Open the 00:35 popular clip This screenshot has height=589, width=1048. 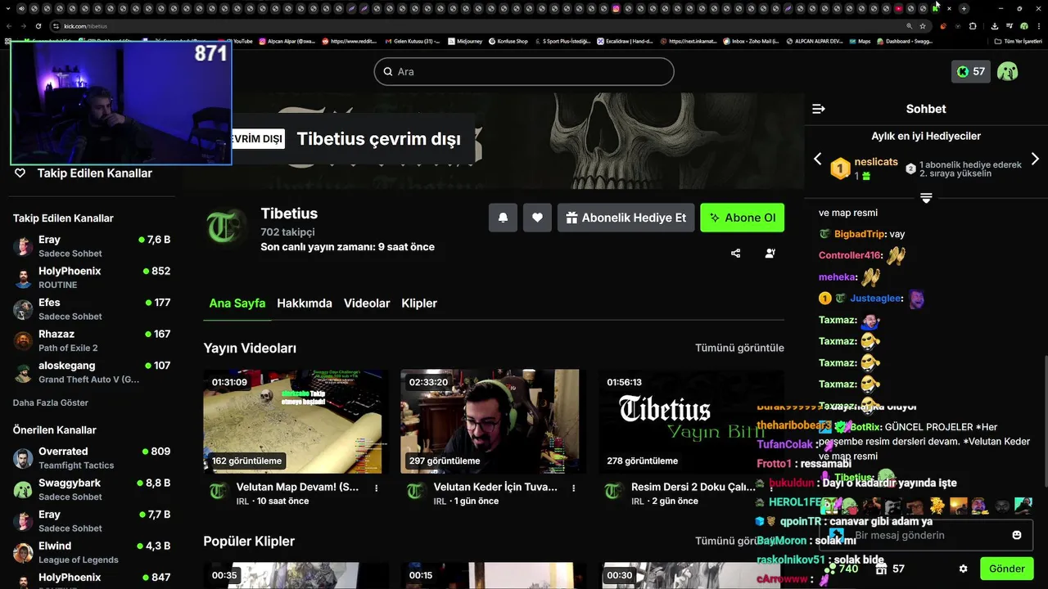296,575
